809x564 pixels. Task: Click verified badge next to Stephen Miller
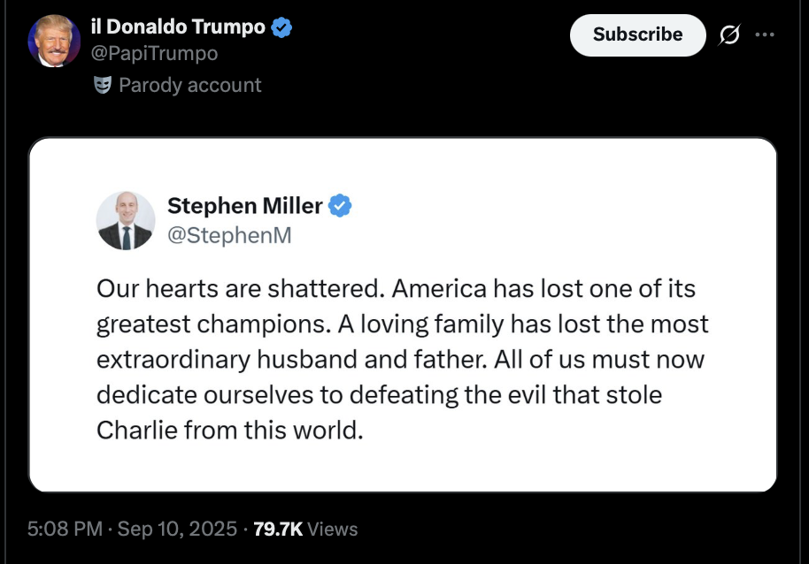[340, 207]
